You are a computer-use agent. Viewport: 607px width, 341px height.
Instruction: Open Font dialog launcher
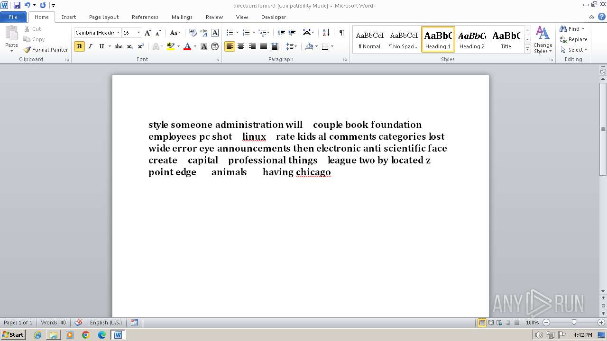[x=218, y=60]
